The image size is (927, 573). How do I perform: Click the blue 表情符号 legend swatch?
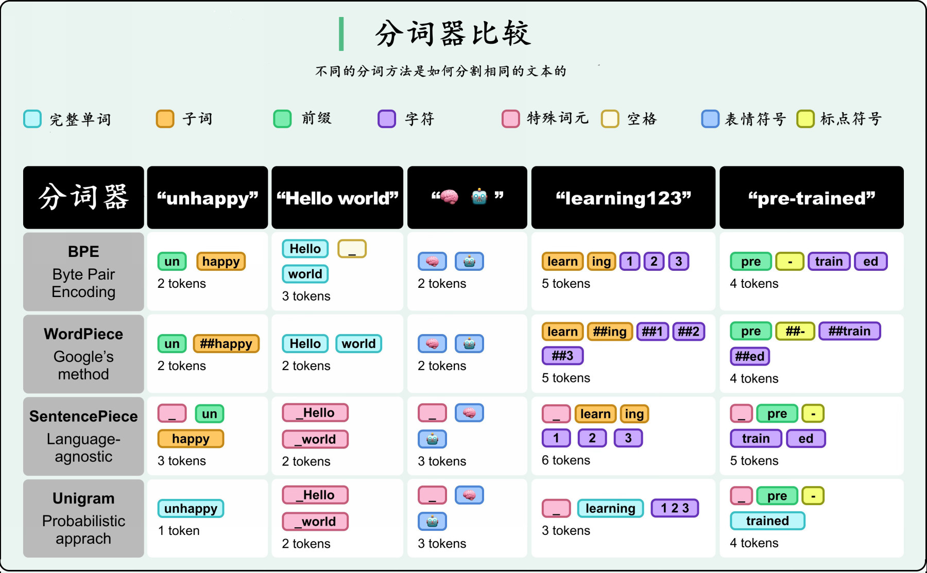click(x=710, y=119)
